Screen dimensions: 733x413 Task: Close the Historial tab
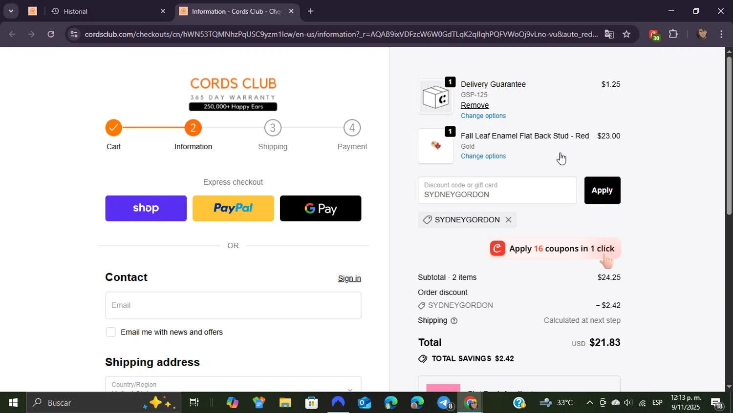point(163,11)
